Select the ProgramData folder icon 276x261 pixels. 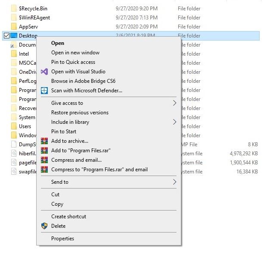[14, 99]
